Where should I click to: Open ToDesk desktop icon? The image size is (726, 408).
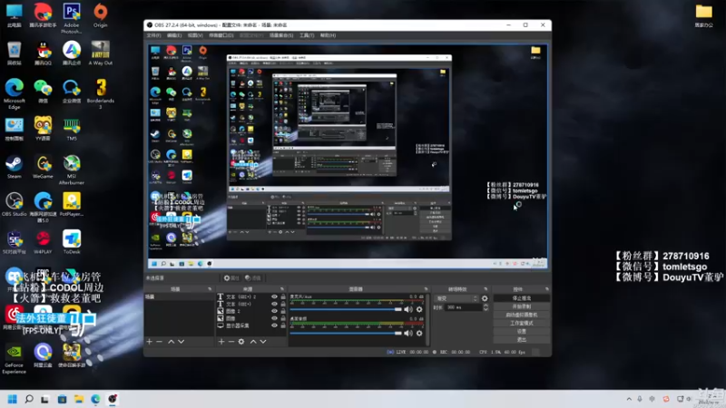[72, 242]
